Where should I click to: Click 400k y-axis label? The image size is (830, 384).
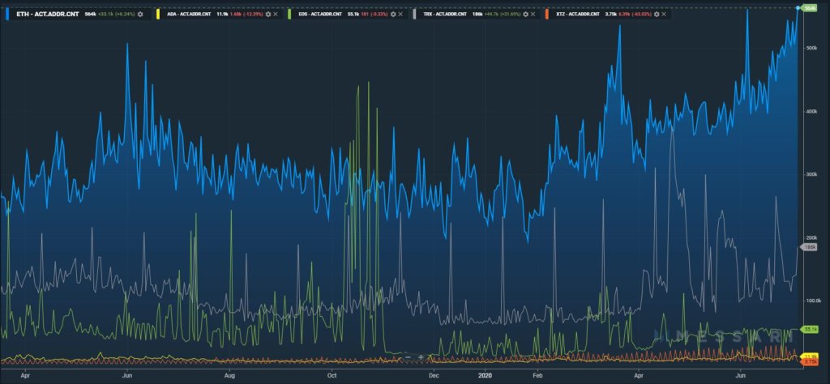click(811, 111)
